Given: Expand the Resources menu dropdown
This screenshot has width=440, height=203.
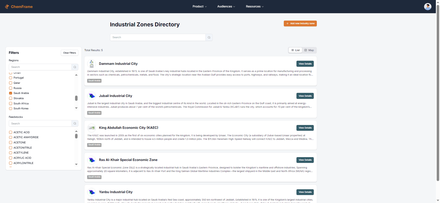Looking at the screenshot, I should coord(255,7).
